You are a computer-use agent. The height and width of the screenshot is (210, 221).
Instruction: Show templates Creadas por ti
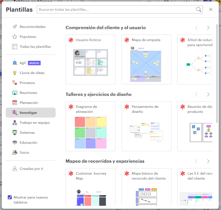31,169
